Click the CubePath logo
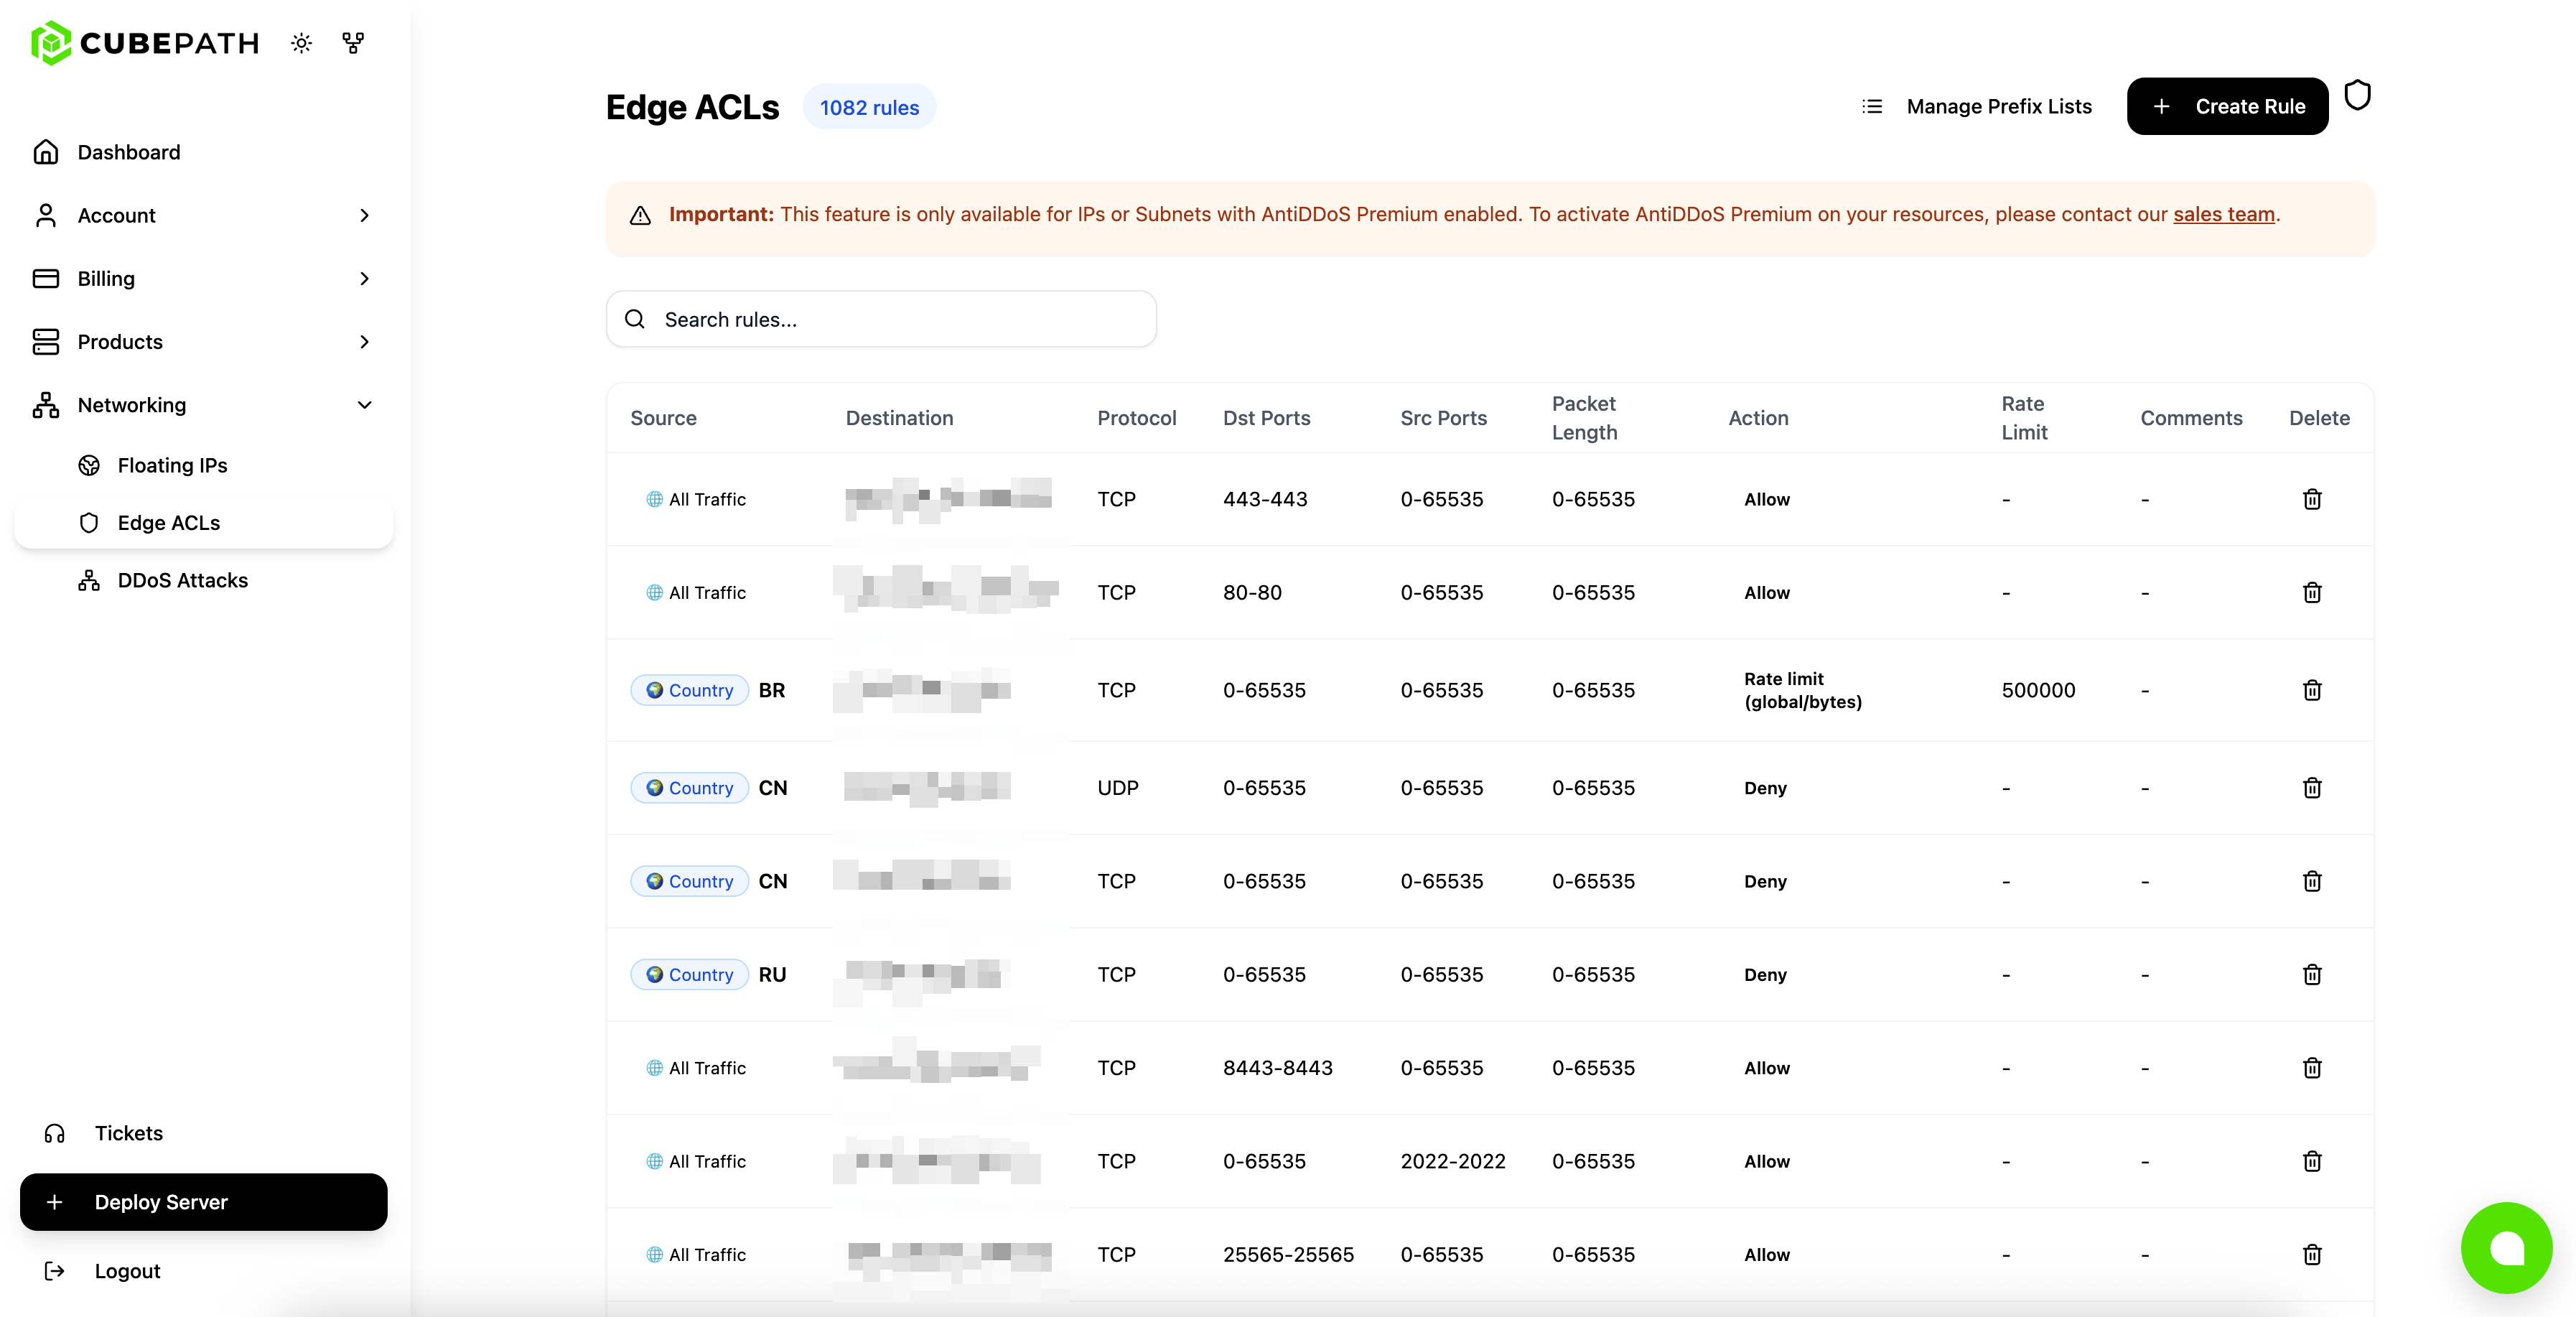This screenshot has height=1317, width=2576. pos(146,43)
